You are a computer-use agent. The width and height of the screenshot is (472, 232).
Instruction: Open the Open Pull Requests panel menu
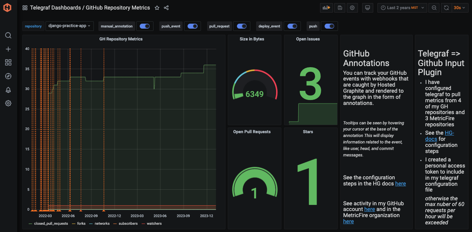pyautogui.click(x=252, y=132)
